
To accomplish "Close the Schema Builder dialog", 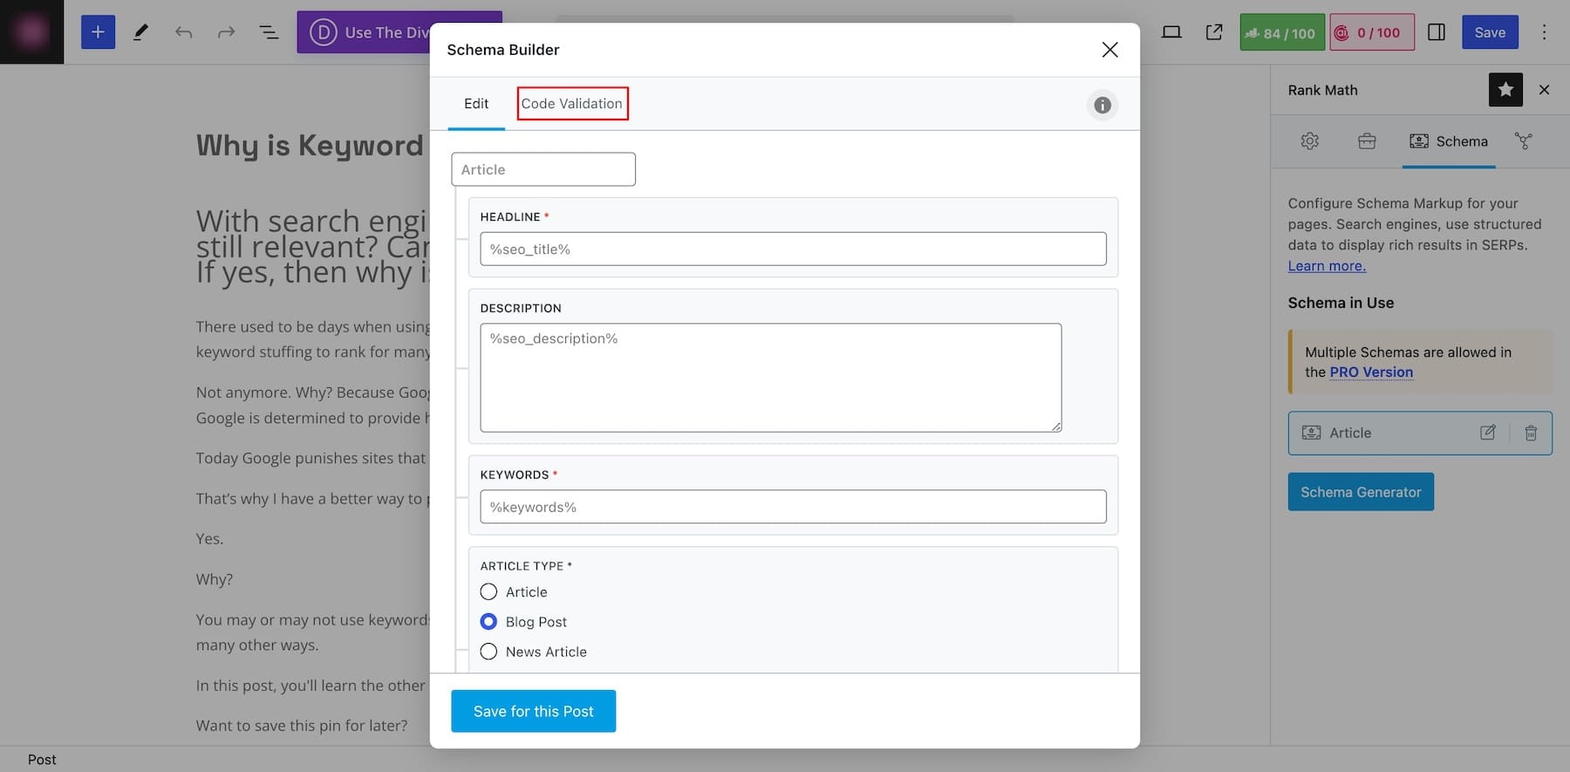I will tap(1109, 50).
